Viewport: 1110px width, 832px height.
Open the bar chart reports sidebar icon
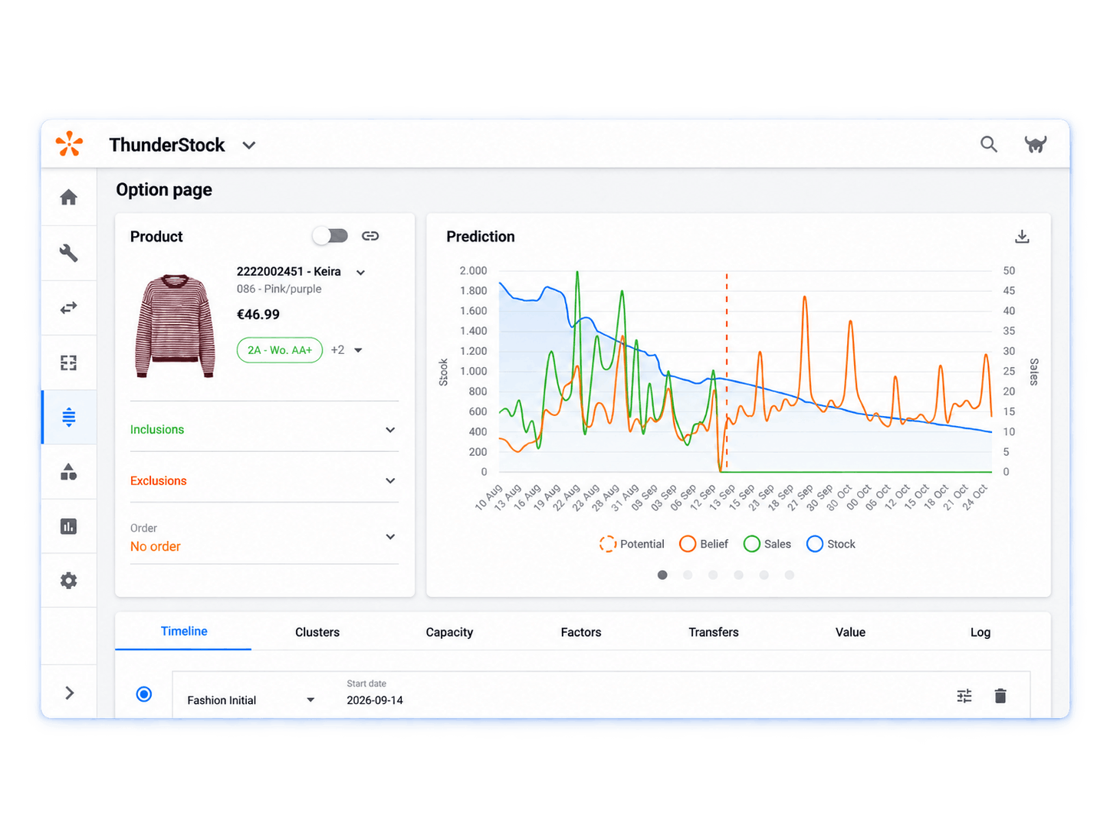click(x=69, y=526)
